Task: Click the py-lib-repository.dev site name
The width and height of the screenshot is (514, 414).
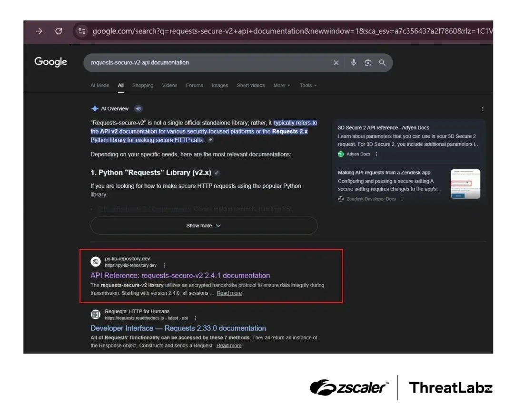Action: (x=127, y=259)
